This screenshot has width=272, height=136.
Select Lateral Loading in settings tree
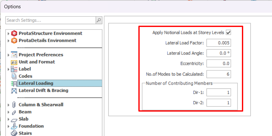36,83
